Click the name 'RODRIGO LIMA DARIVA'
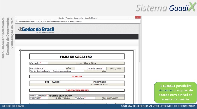Viewport: 197px width, 109px height. (60, 96)
